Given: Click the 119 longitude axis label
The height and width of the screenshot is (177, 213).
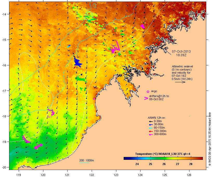Looking at the screenshot, I should point(19,175).
